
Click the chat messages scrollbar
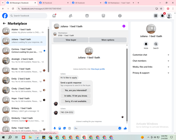127,85
